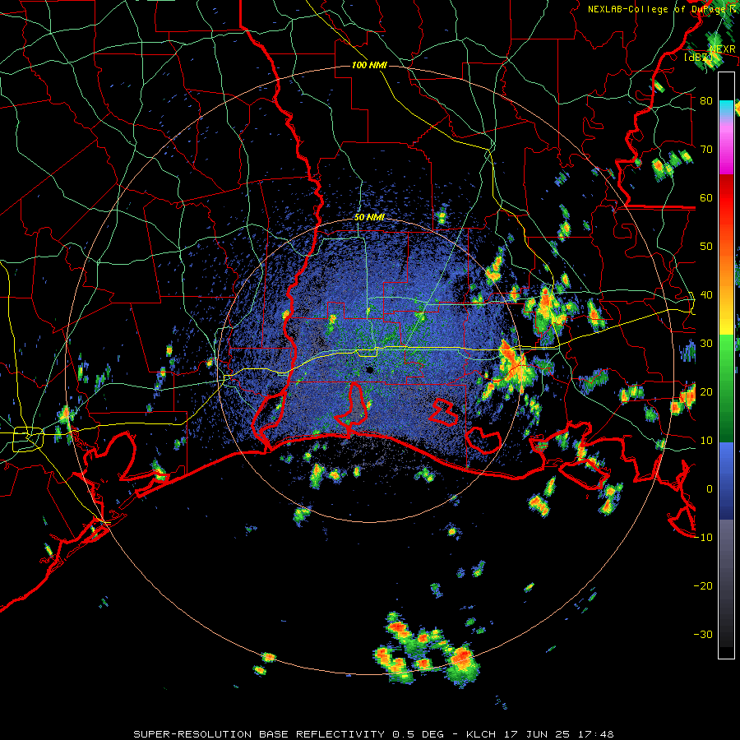Click the black KLCH radar site dot
Viewport: 740px width, 740px height.
[x=369, y=369]
